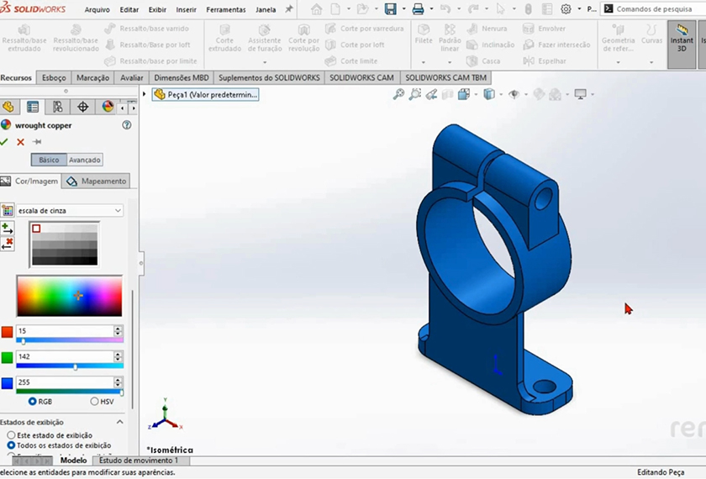
Task: Select the HSV color mode radio
Action: pos(94,402)
